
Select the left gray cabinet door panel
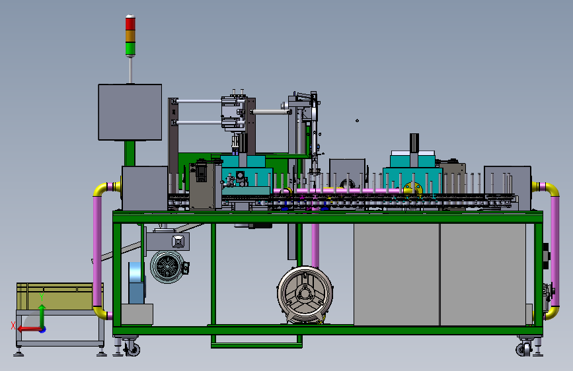pyautogui.click(x=396, y=275)
